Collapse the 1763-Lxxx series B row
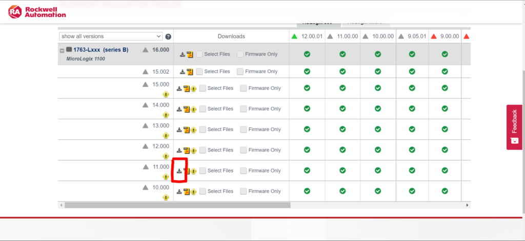Screen dimensions: 525x241 62,51
